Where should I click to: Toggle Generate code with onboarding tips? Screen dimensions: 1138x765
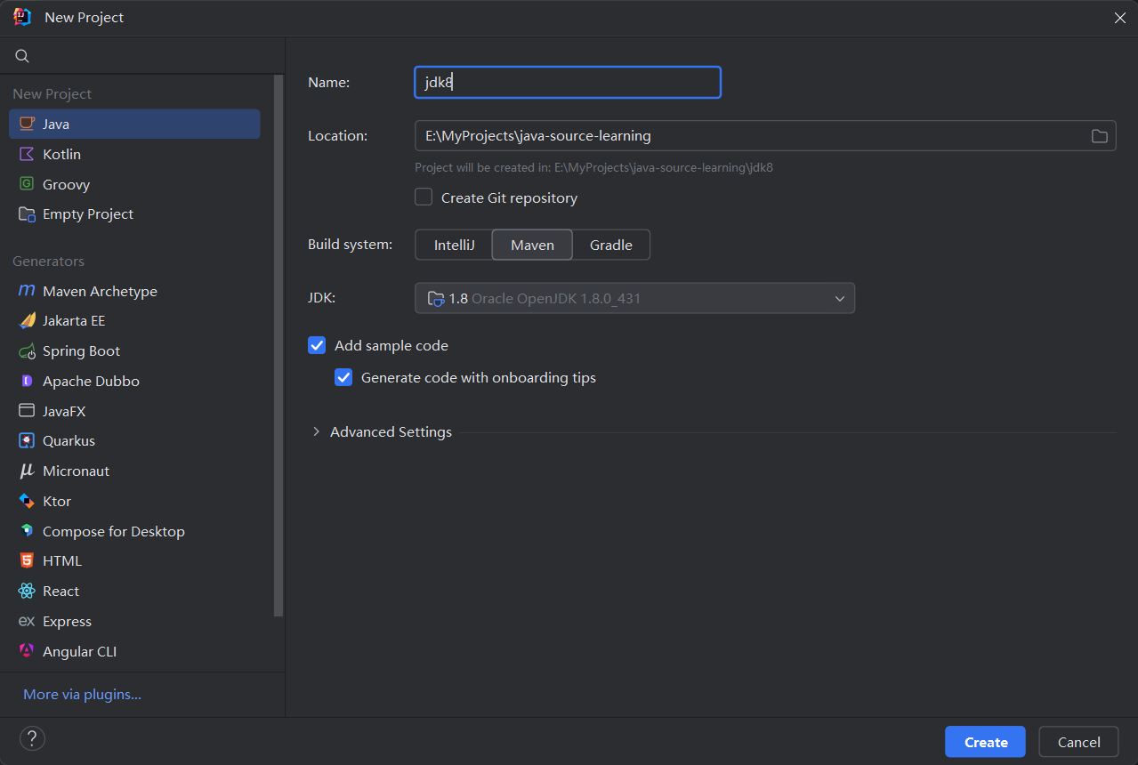343,377
